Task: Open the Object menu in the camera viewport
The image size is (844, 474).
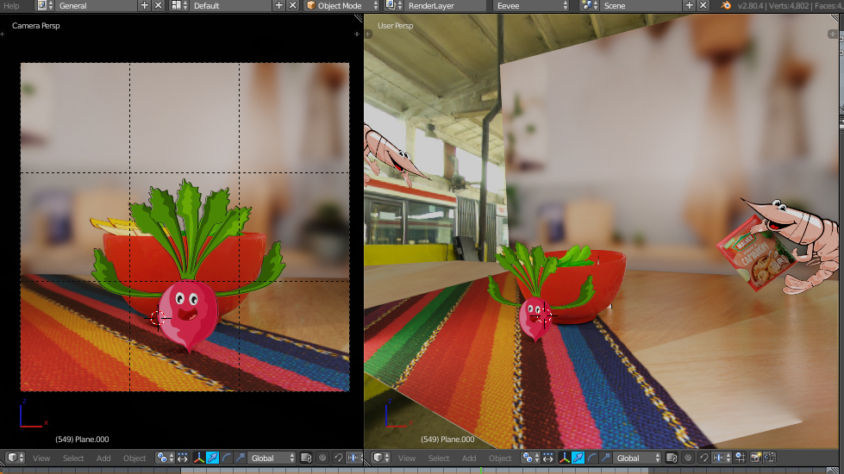Action: tap(134, 458)
